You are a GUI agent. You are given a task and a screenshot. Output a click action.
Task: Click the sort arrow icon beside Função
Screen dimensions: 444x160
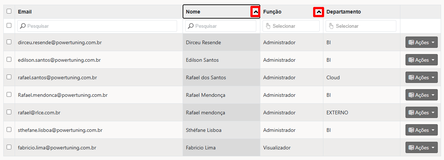click(x=319, y=12)
